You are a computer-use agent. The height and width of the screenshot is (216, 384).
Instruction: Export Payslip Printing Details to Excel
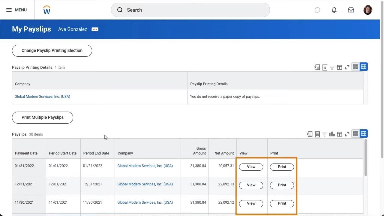click(317, 67)
